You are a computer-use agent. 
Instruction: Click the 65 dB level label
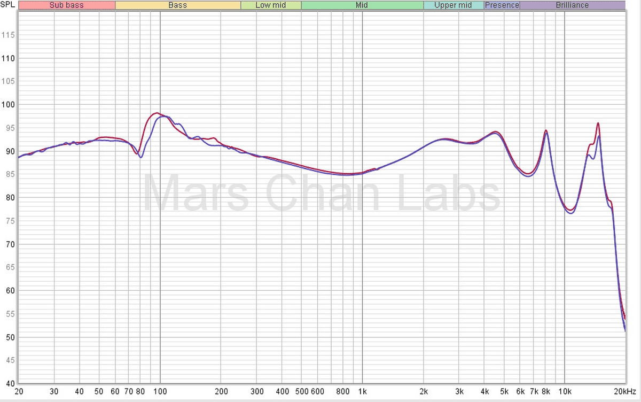[x=10, y=268]
